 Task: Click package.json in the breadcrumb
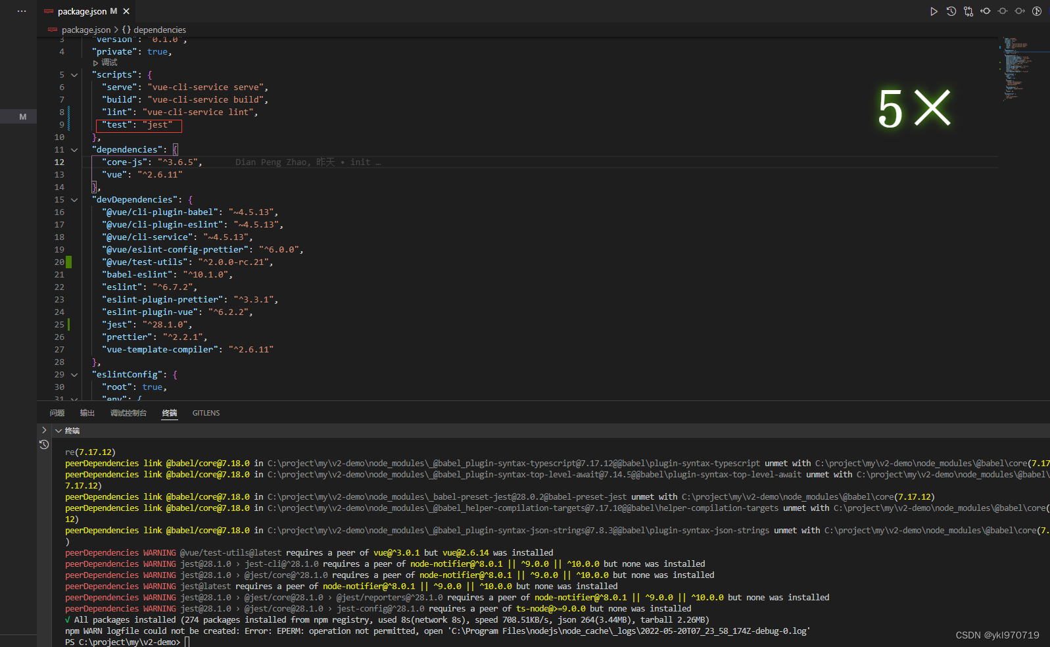[86, 30]
